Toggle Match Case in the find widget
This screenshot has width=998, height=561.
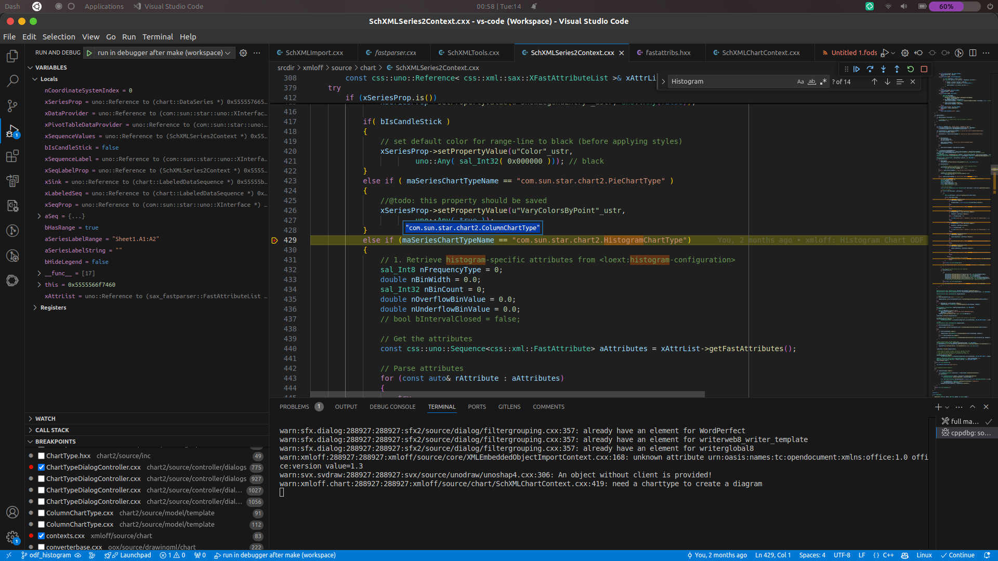800,82
